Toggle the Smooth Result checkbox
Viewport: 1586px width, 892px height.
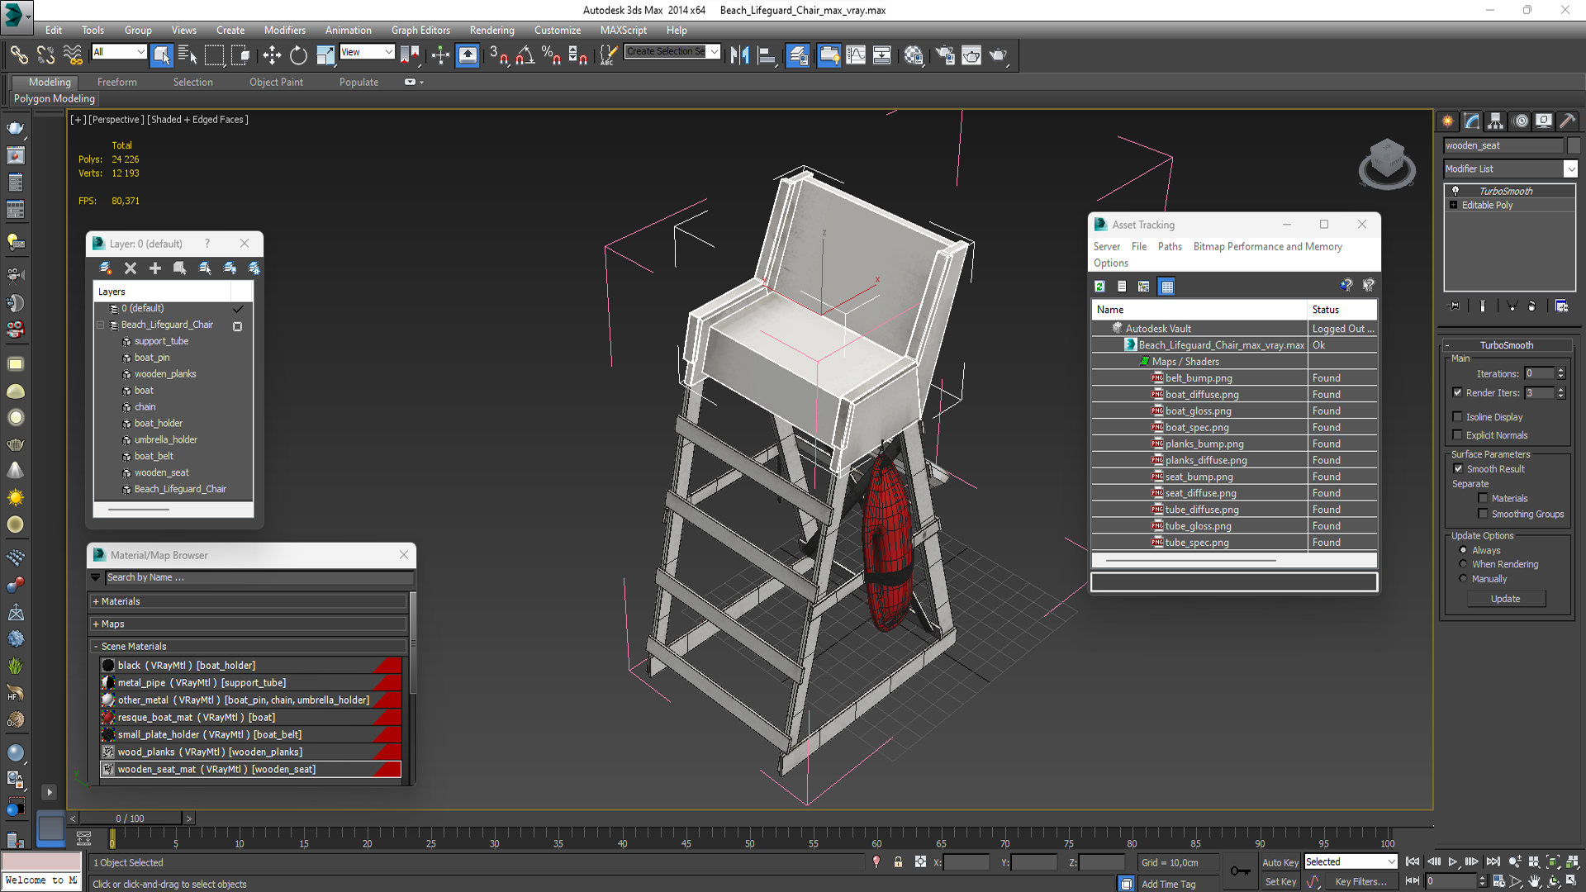click(1458, 468)
